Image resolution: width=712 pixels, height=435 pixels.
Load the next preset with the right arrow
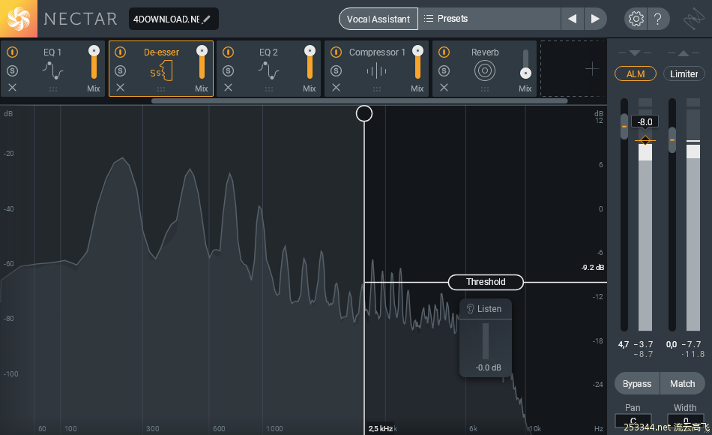click(x=595, y=19)
